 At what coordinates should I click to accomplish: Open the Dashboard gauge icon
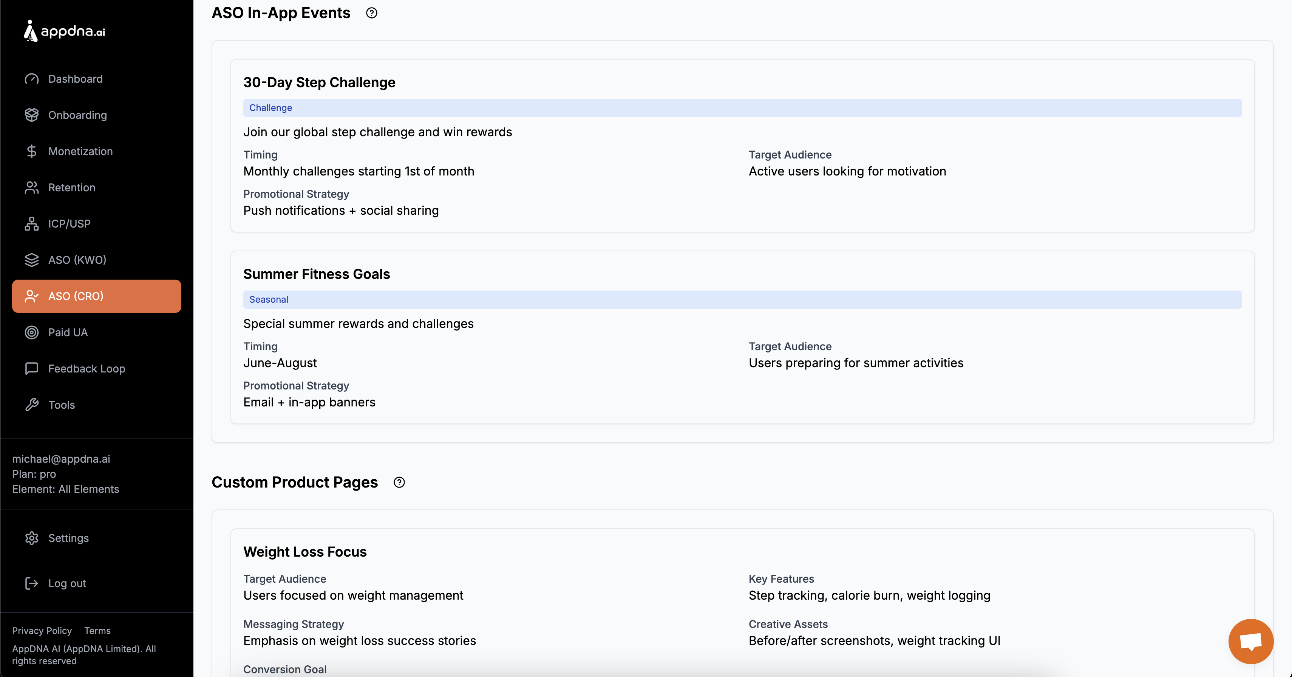click(x=32, y=78)
